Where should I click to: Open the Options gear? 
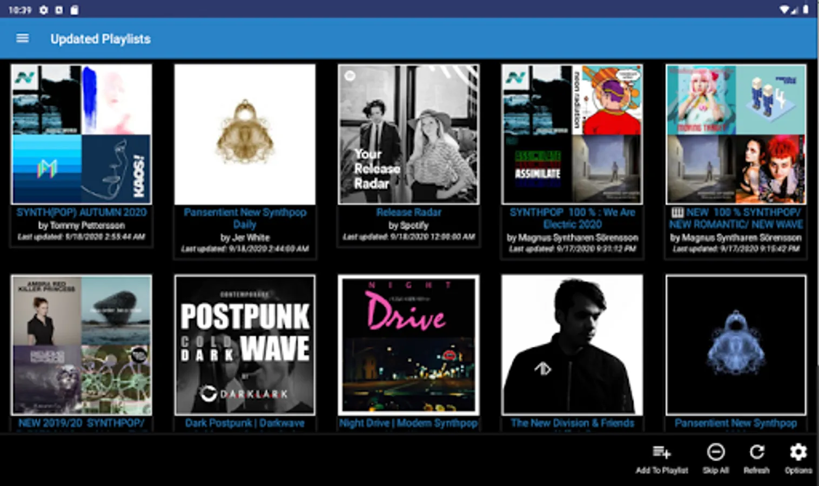(x=798, y=452)
